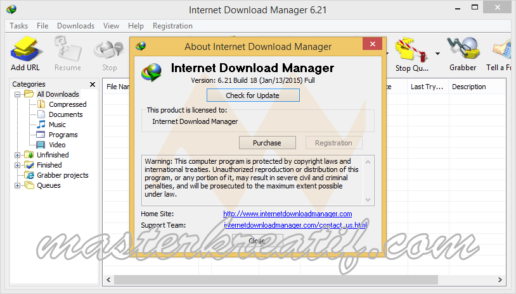
Task: Open the Help menu
Action: click(136, 25)
